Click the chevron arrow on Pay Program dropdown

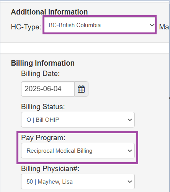(x=130, y=151)
